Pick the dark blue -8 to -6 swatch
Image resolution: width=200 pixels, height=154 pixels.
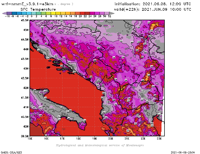tap(14, 13)
